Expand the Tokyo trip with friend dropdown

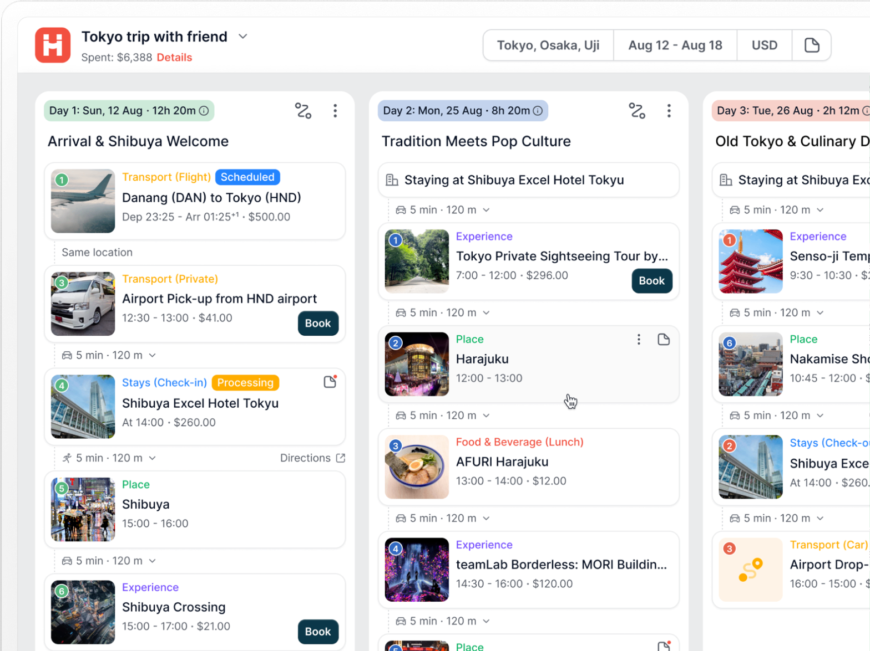click(242, 37)
